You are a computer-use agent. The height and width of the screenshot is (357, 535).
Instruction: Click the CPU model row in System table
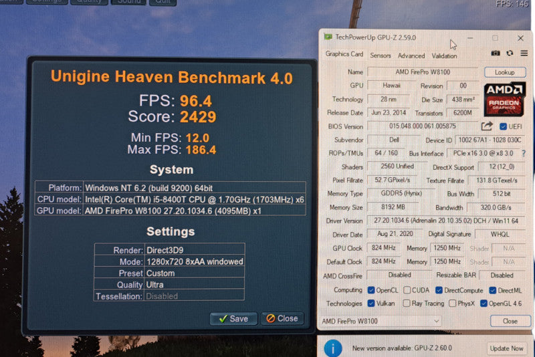171,199
